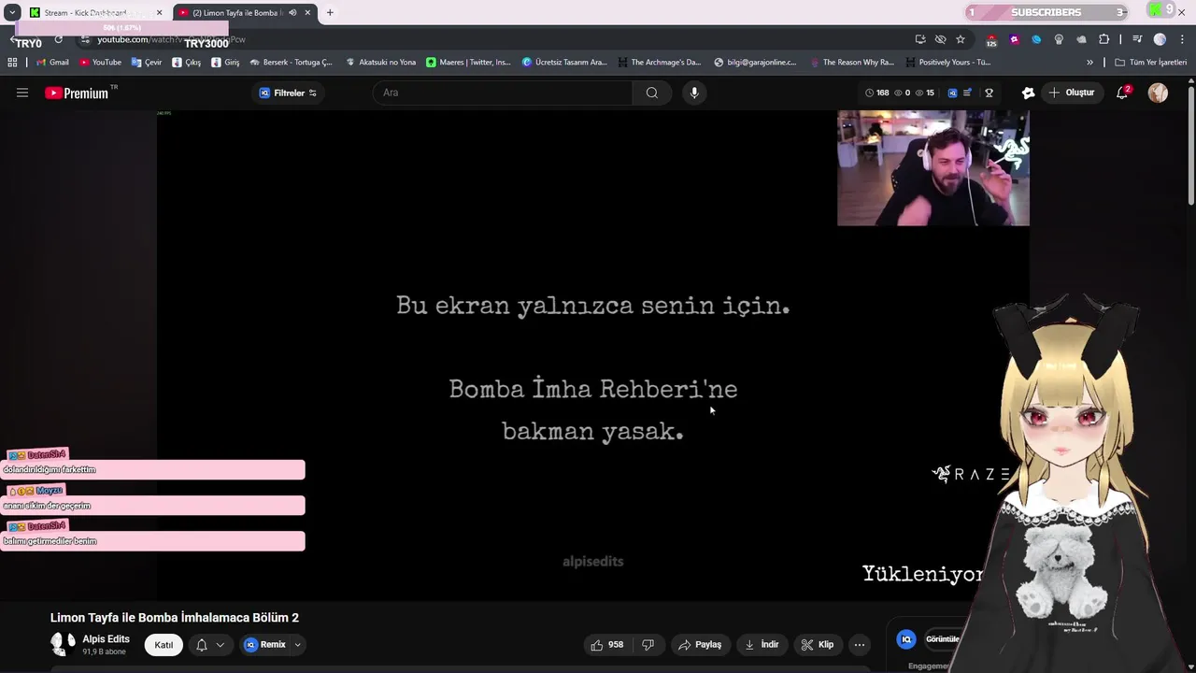Open the purple extension icon

pos(1015,39)
